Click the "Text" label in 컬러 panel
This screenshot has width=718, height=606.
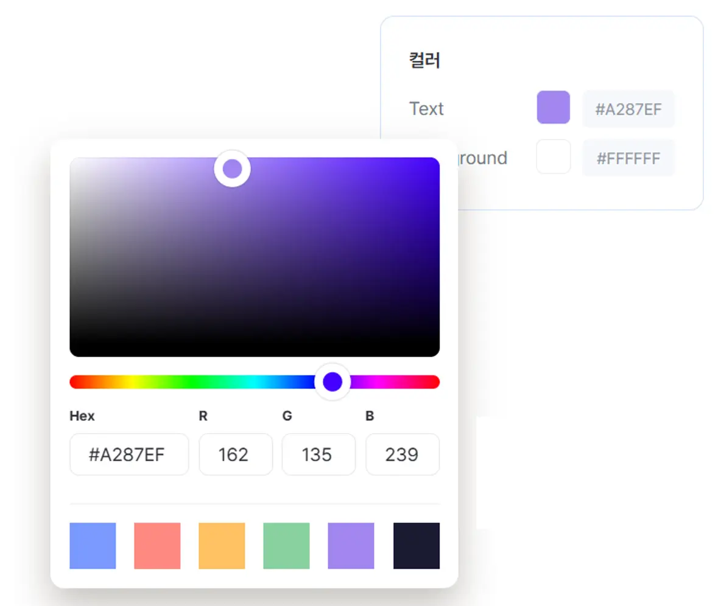[x=426, y=109]
